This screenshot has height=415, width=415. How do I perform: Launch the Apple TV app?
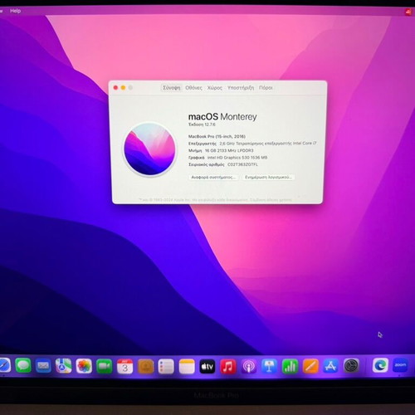tap(207, 367)
